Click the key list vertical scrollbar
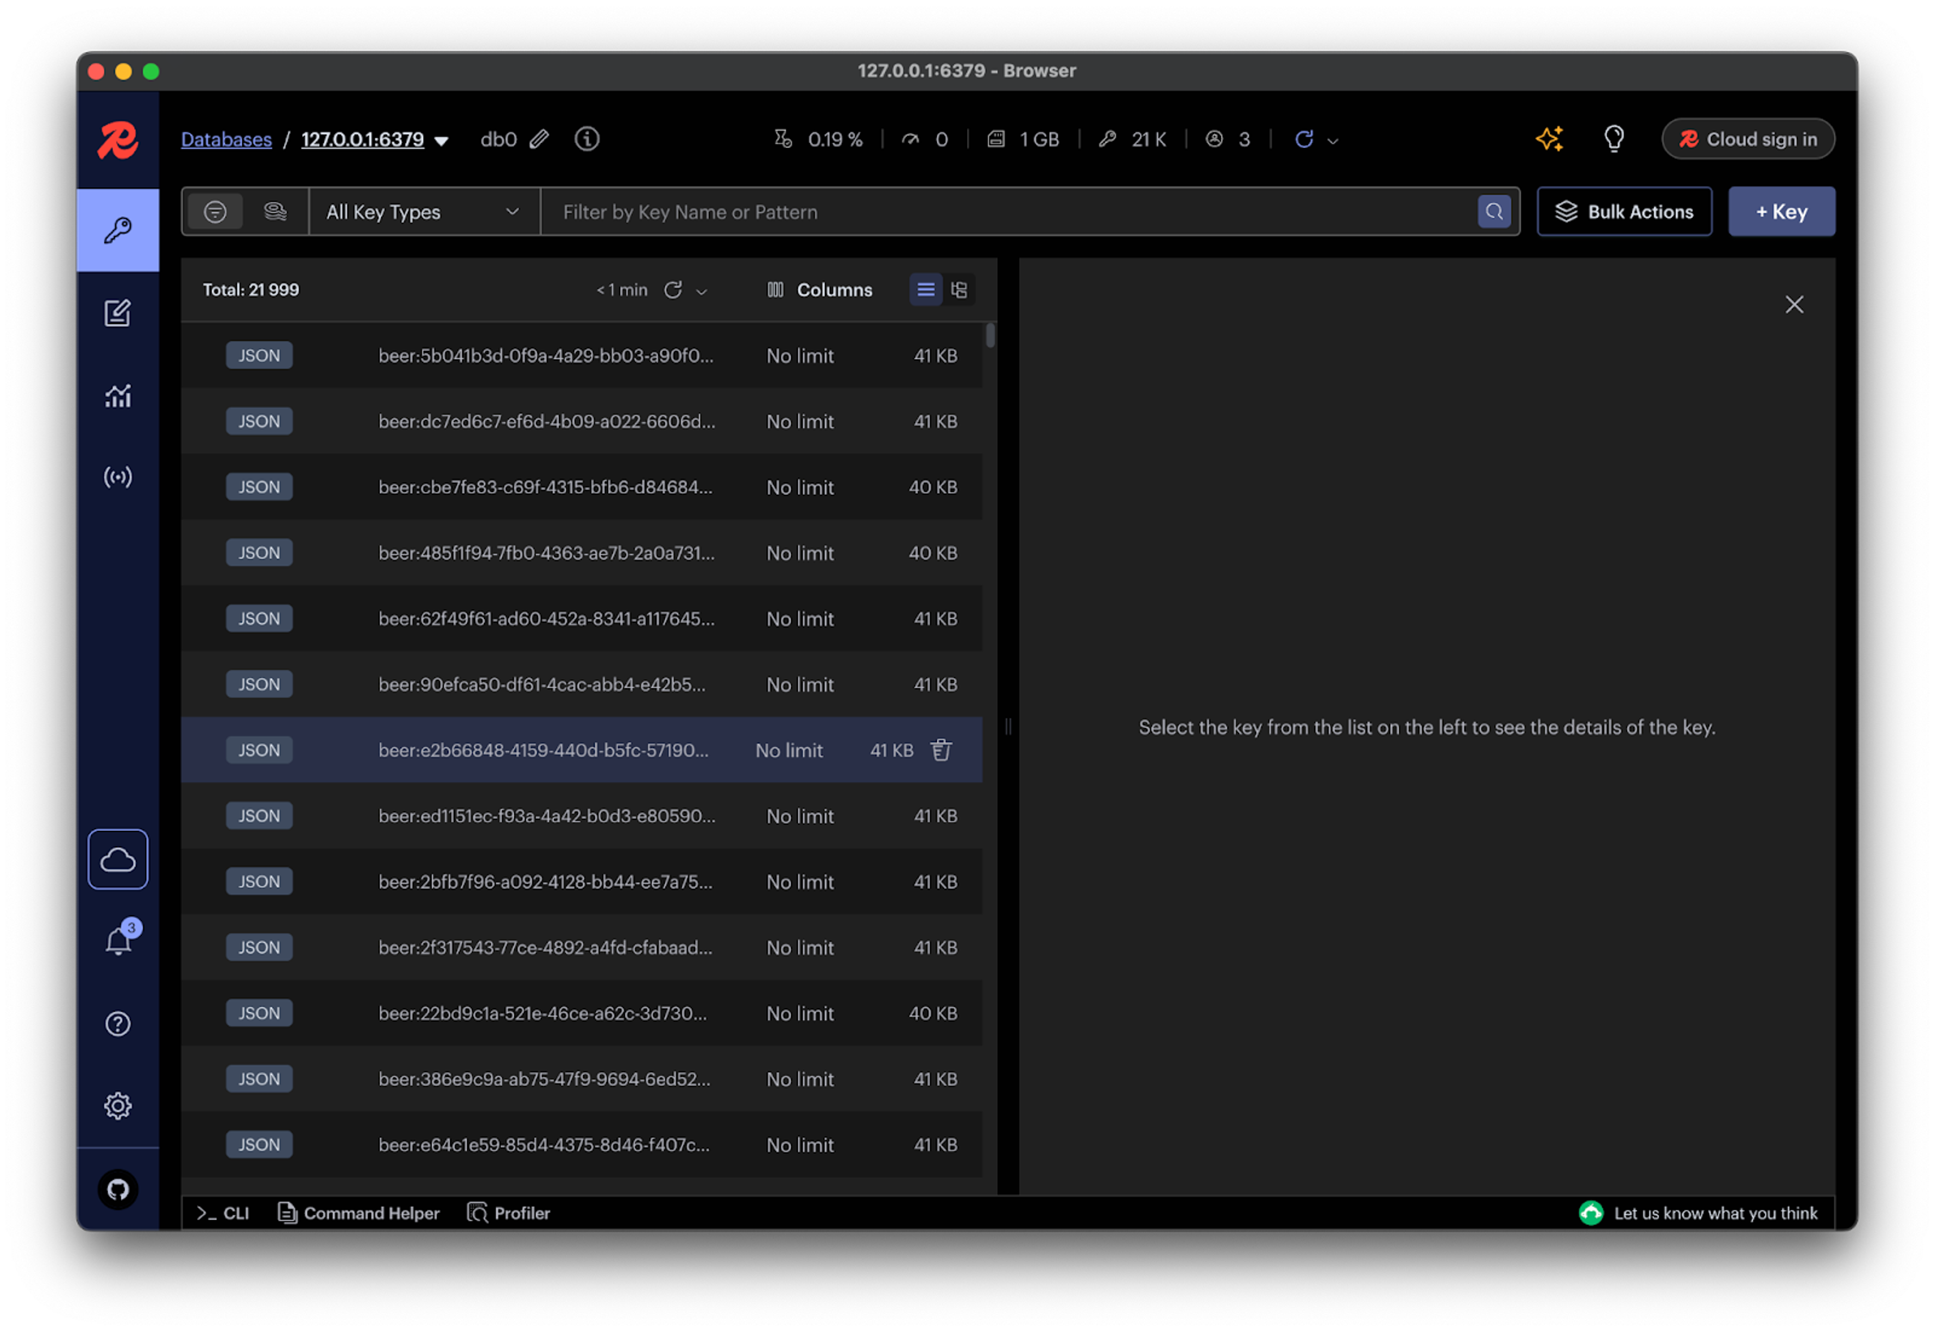The image size is (1934, 1332). [x=990, y=335]
